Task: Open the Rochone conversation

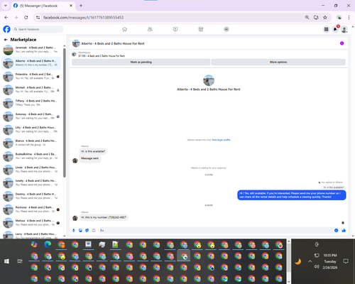Action: point(31,209)
